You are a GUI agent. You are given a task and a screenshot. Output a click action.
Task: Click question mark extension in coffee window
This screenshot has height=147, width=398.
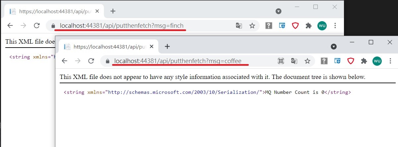324,61
